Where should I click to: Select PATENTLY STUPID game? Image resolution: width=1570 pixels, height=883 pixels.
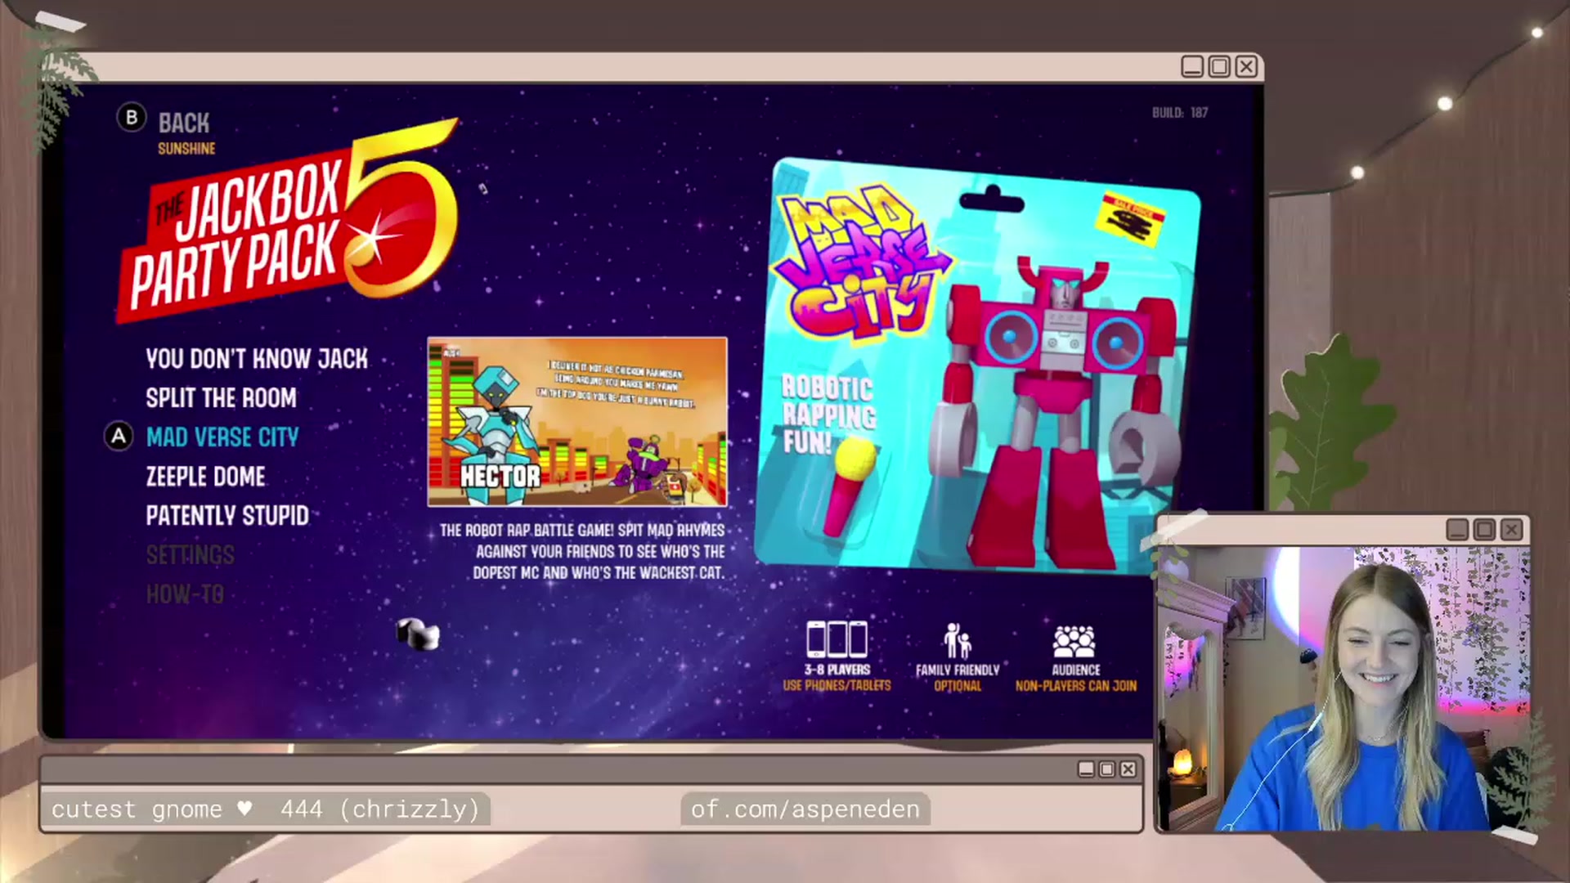227,516
